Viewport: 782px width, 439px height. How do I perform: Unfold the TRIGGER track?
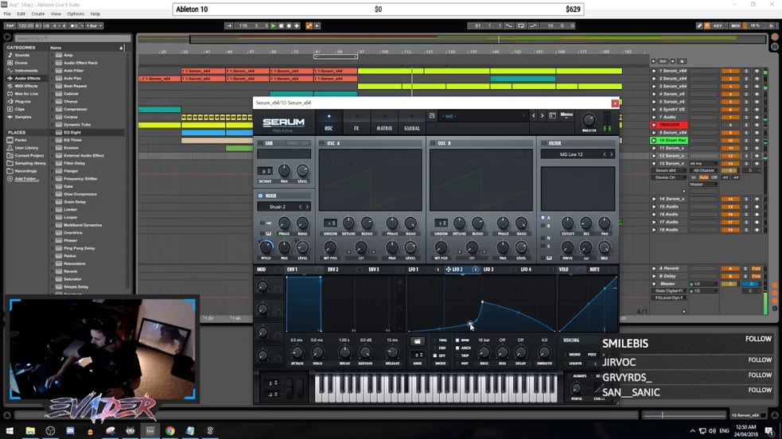[654, 125]
